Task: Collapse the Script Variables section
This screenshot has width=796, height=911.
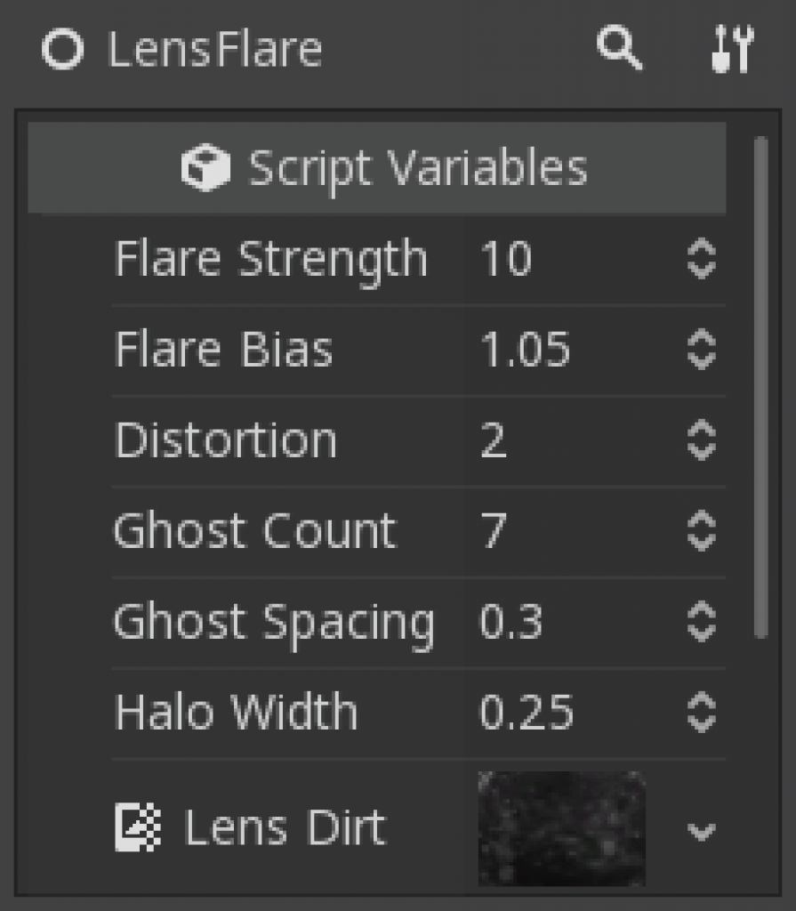Action: tap(418, 168)
